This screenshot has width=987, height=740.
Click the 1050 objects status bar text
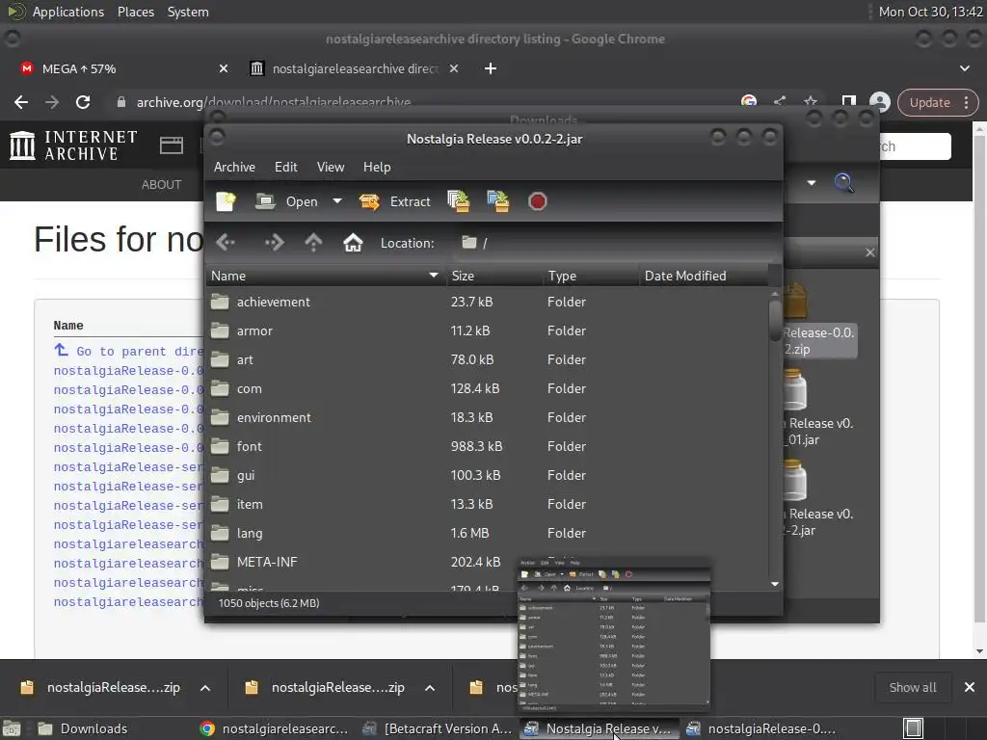pyautogui.click(x=269, y=603)
